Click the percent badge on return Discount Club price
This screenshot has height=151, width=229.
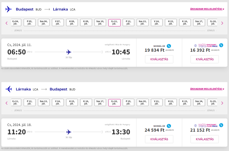(221, 125)
